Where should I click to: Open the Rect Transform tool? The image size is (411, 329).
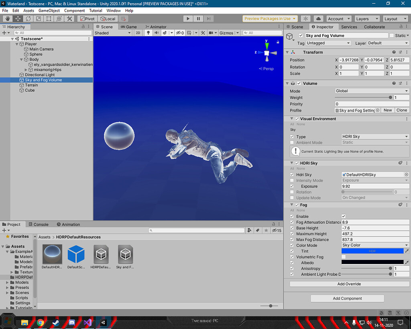point(48,18)
